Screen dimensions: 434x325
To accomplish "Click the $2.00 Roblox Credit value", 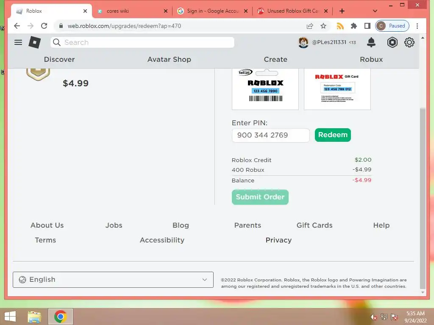I will [363, 160].
